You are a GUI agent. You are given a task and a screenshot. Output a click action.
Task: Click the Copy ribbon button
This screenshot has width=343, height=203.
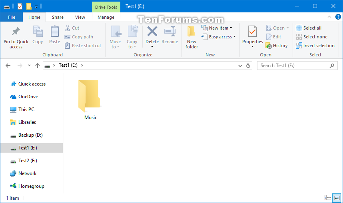pos(38,35)
